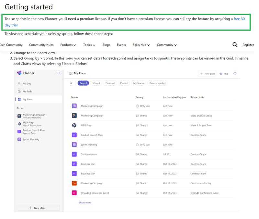259x219 pixels.
Task: Open pinned Sprint Planning name in sidebar
Action: 31,140
